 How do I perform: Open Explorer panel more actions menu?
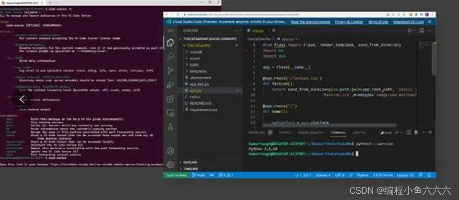(x=236, y=30)
